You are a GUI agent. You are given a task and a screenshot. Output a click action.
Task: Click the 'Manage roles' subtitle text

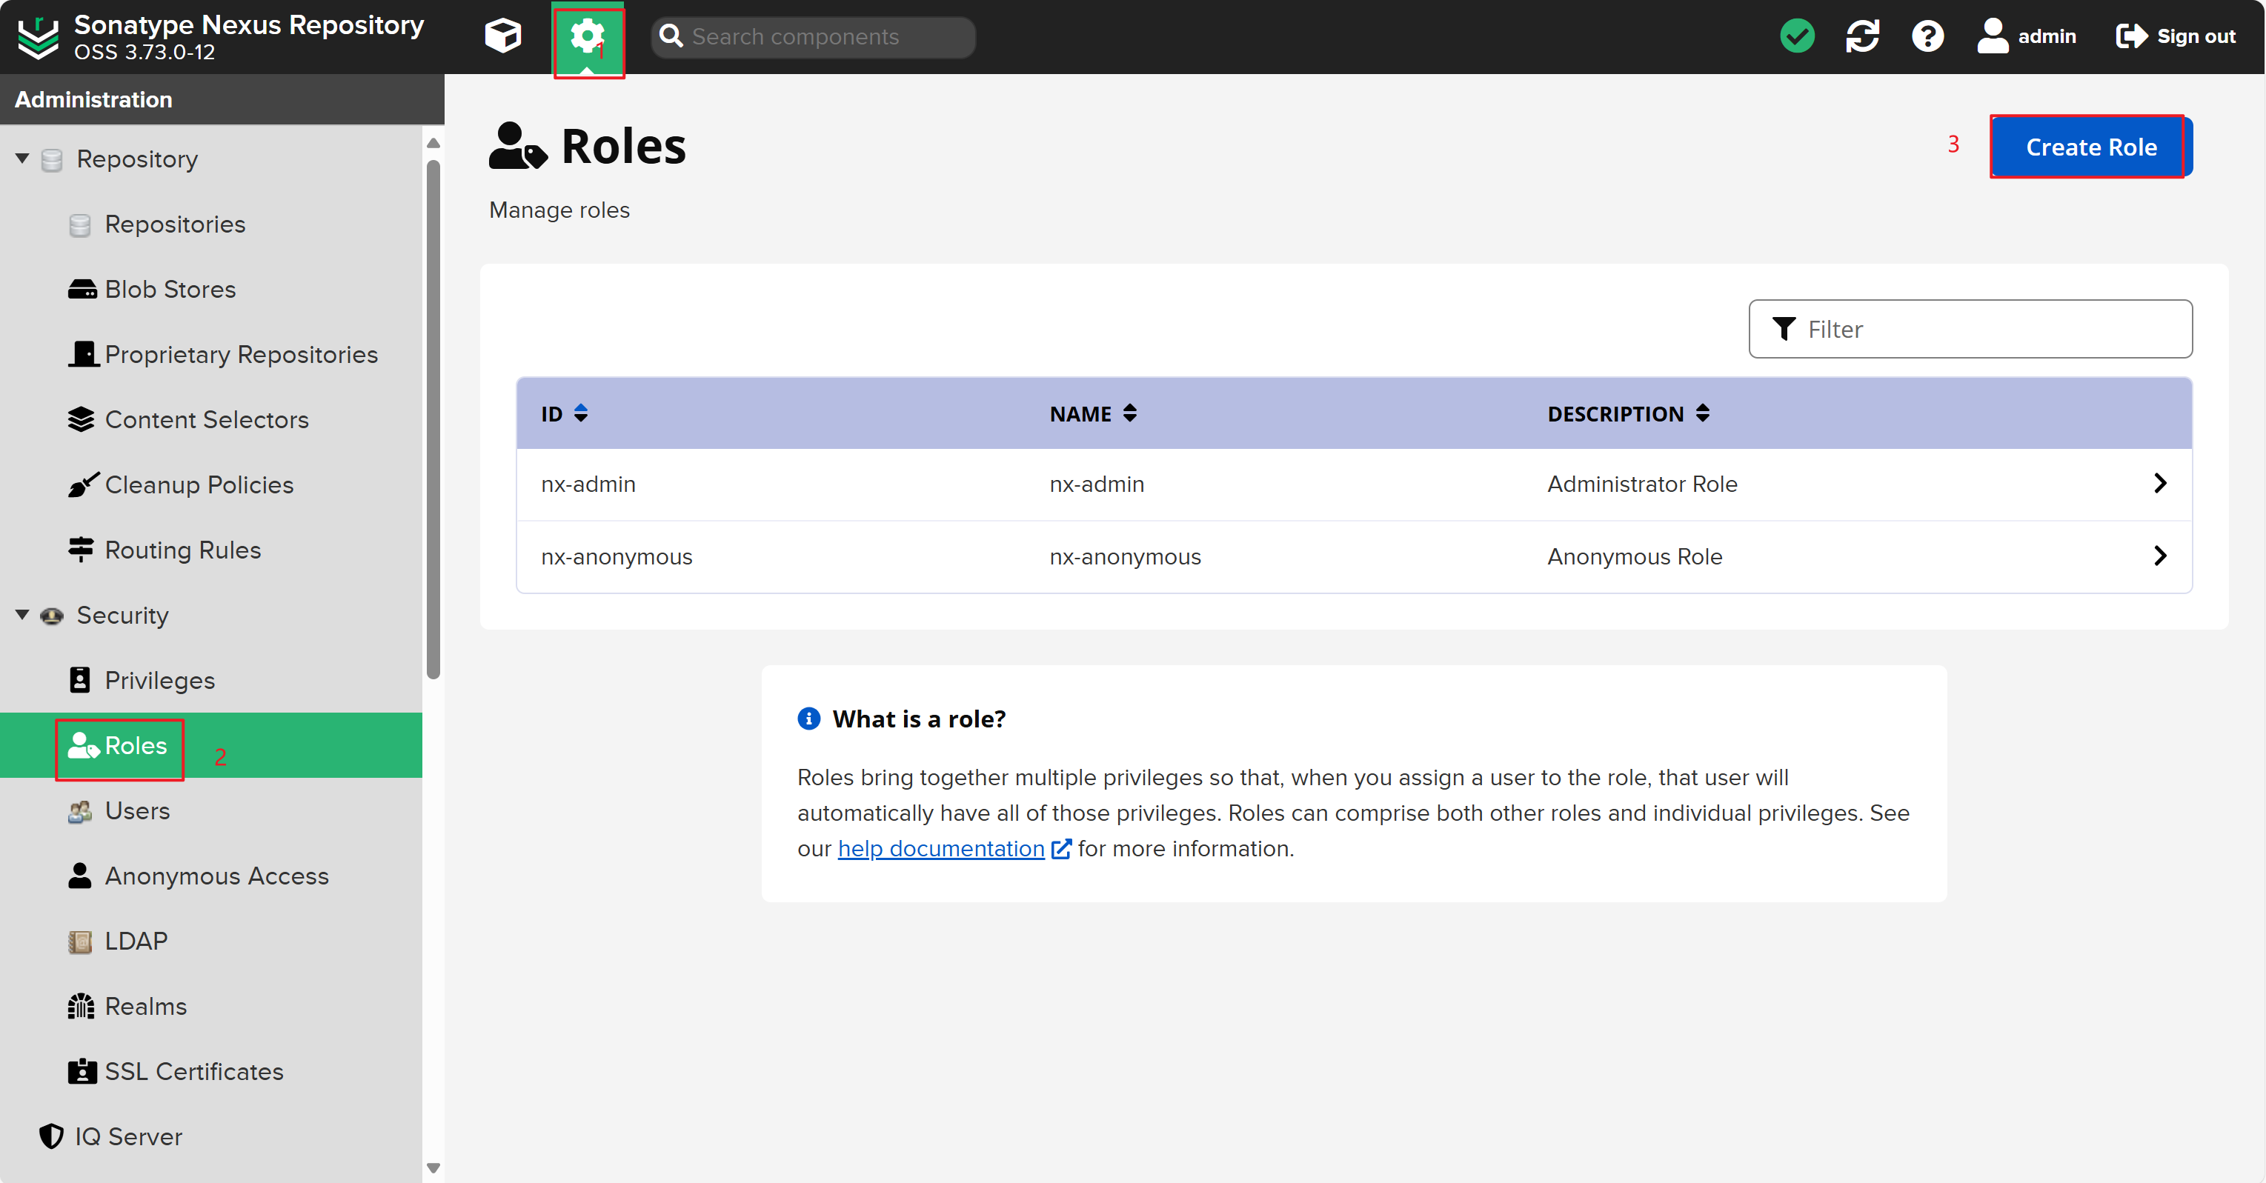tap(559, 210)
